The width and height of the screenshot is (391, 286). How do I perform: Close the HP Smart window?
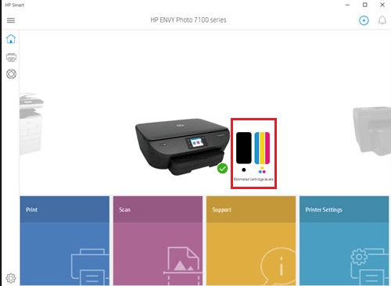[x=382, y=5]
